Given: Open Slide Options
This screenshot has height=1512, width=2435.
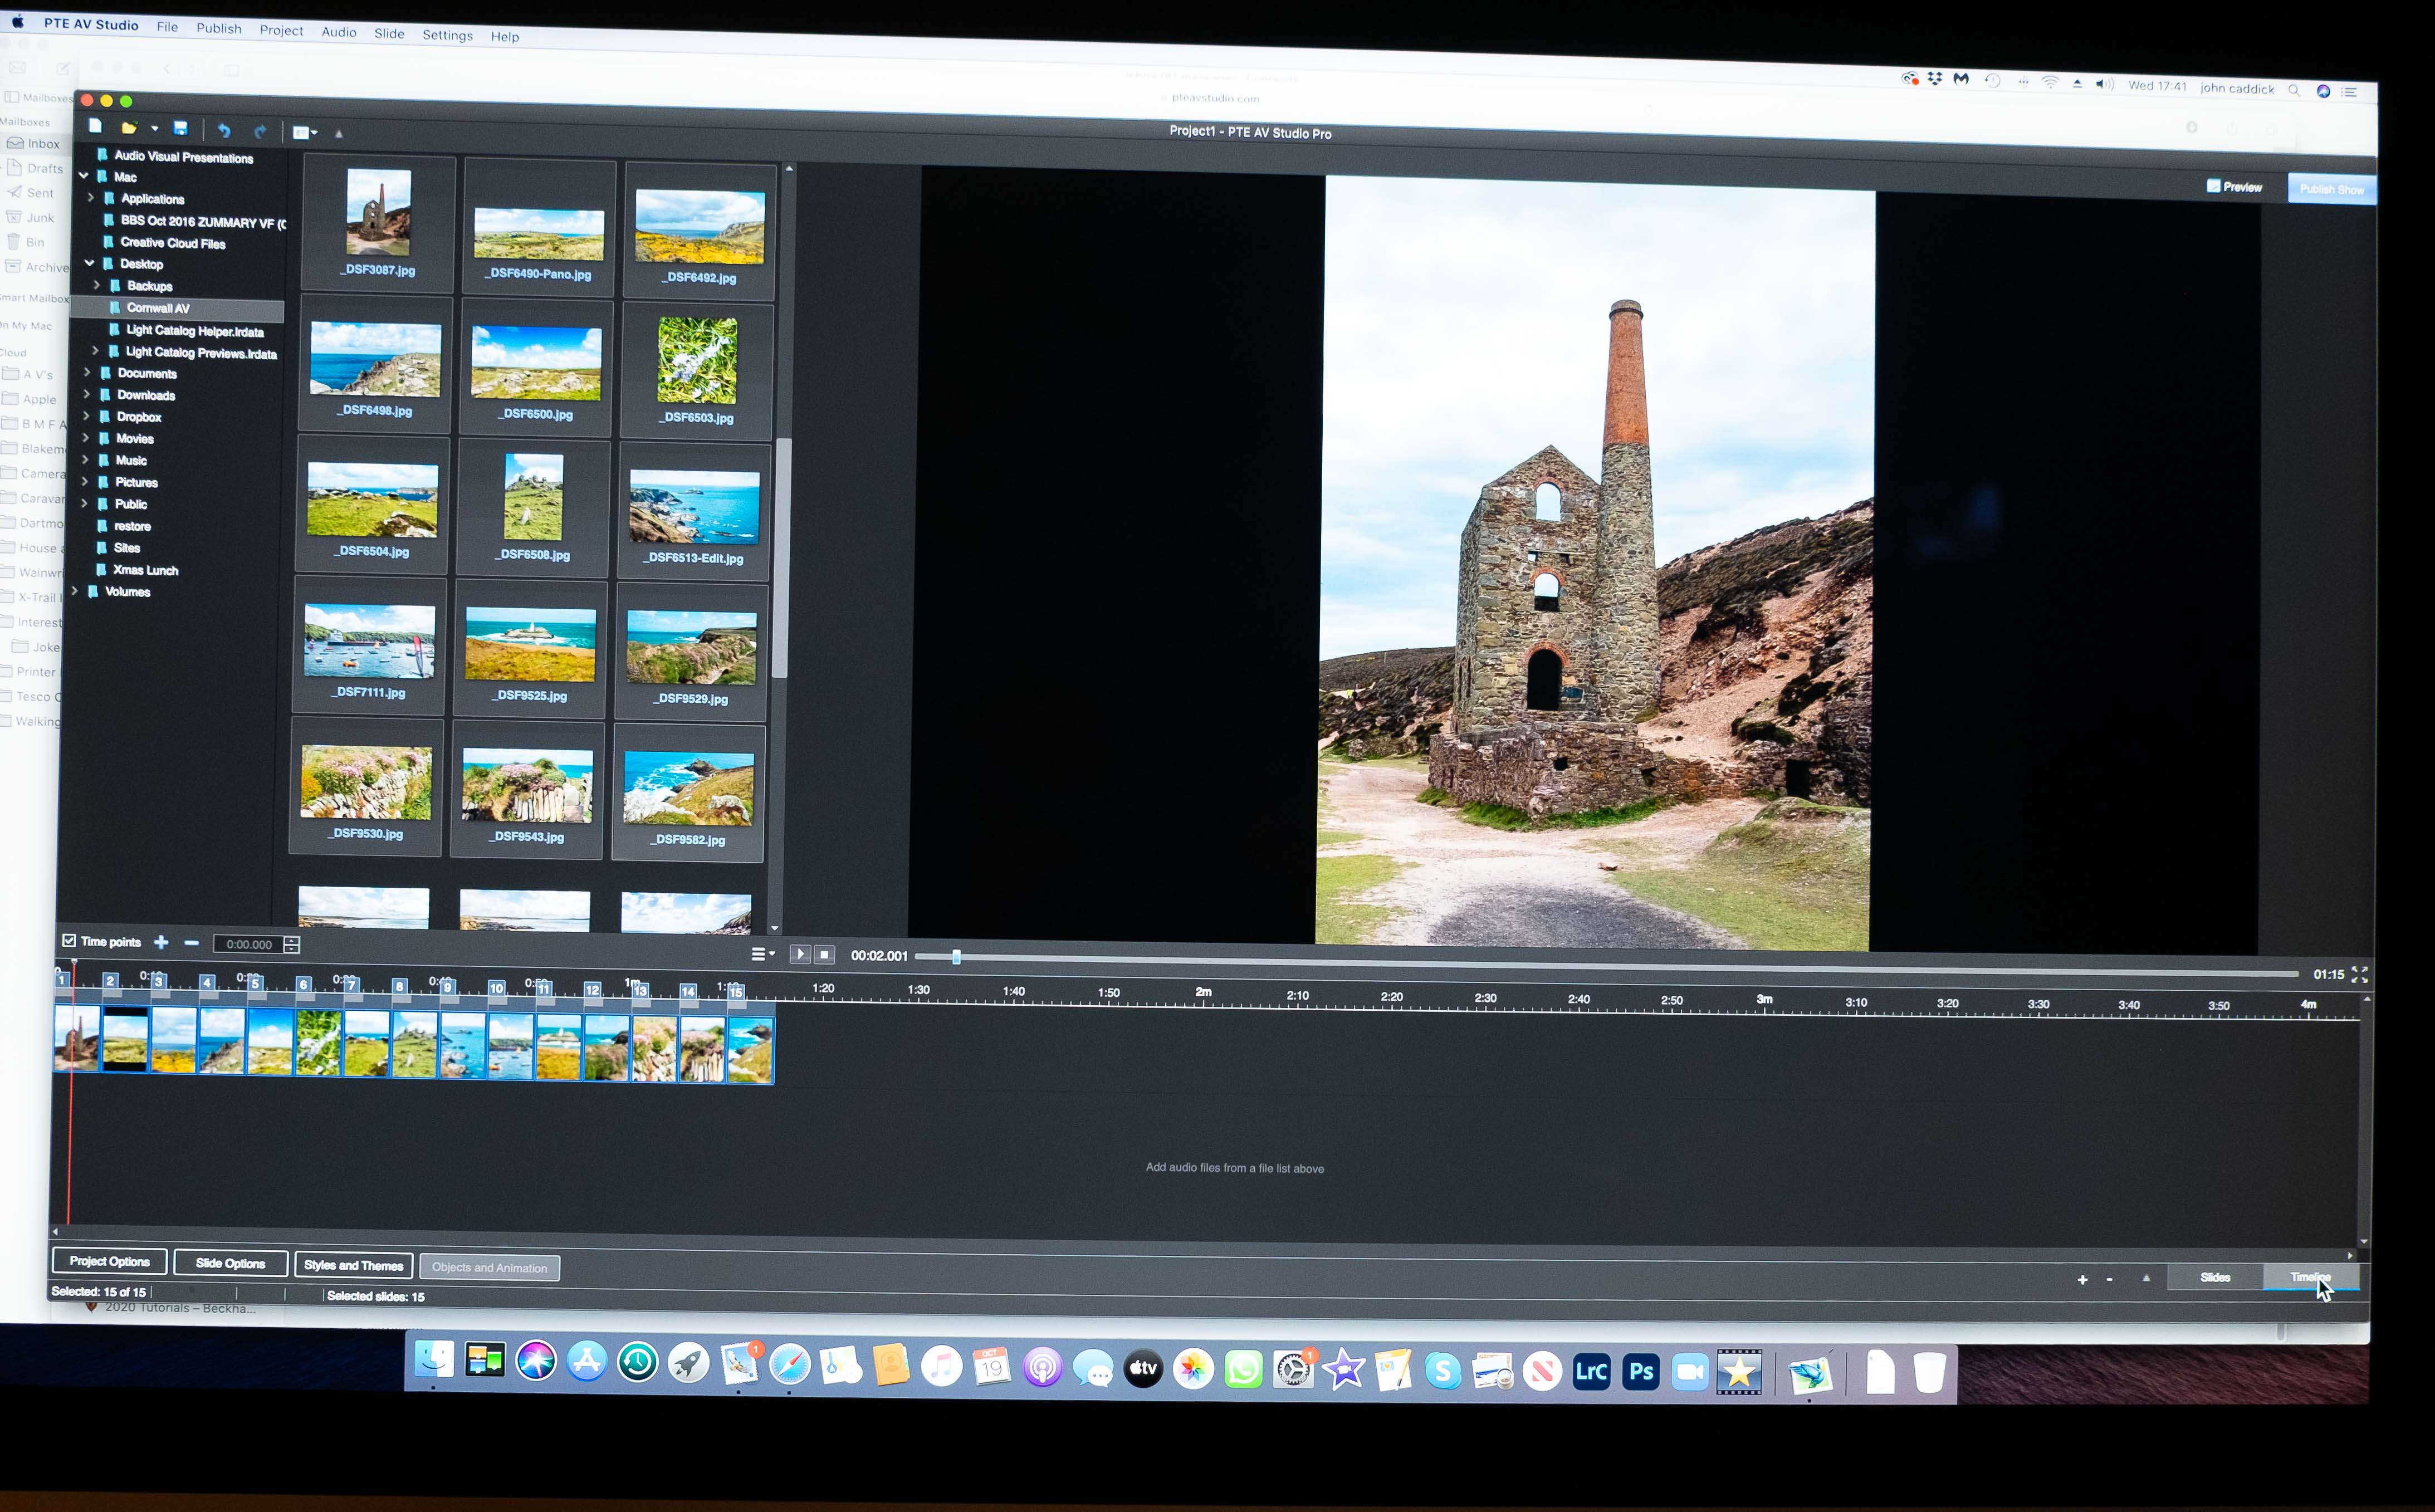Looking at the screenshot, I should pyautogui.click(x=231, y=1264).
